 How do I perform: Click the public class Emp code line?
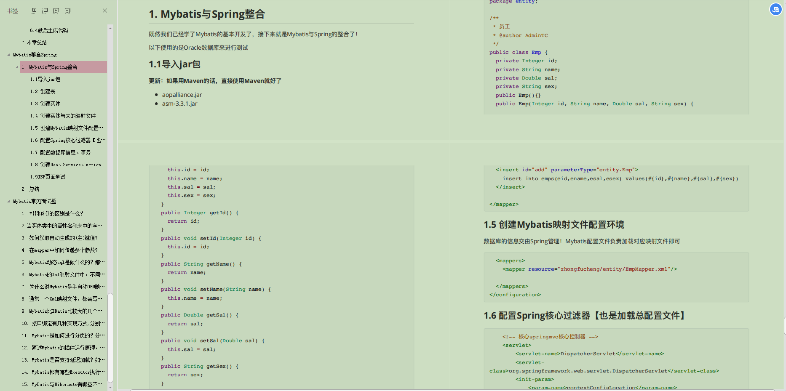coord(519,52)
